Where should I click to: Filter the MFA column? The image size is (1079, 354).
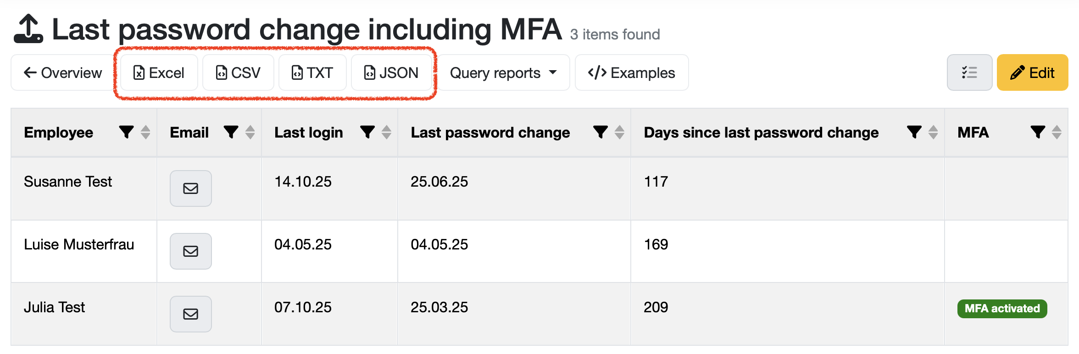[x=1038, y=132]
